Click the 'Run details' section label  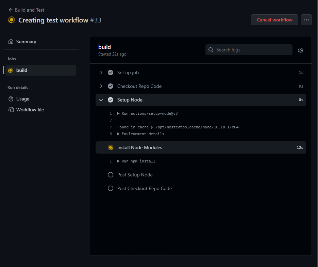(18, 88)
